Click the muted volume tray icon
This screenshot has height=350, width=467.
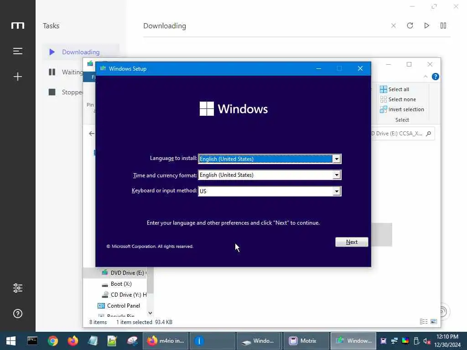(x=427, y=341)
